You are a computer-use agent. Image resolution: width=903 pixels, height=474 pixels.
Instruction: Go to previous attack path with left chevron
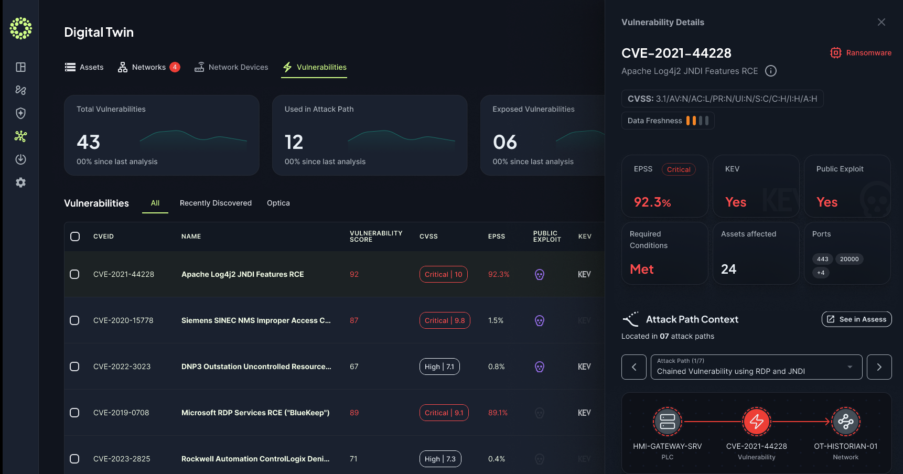[x=634, y=367]
